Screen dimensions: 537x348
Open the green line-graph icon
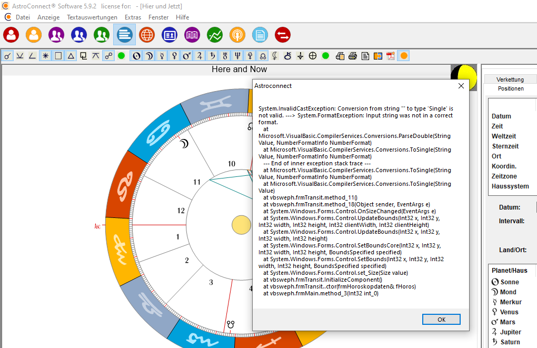[x=215, y=35]
